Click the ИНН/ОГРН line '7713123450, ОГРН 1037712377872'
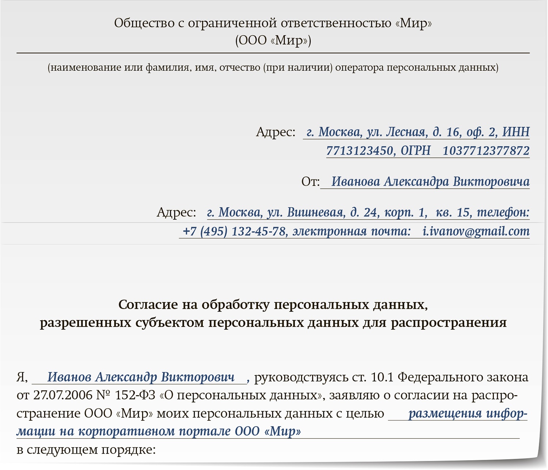This screenshot has height=470, width=548. pyautogui.click(x=428, y=150)
